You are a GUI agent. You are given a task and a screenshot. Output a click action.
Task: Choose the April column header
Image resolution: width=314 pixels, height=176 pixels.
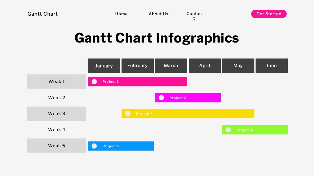(x=205, y=66)
